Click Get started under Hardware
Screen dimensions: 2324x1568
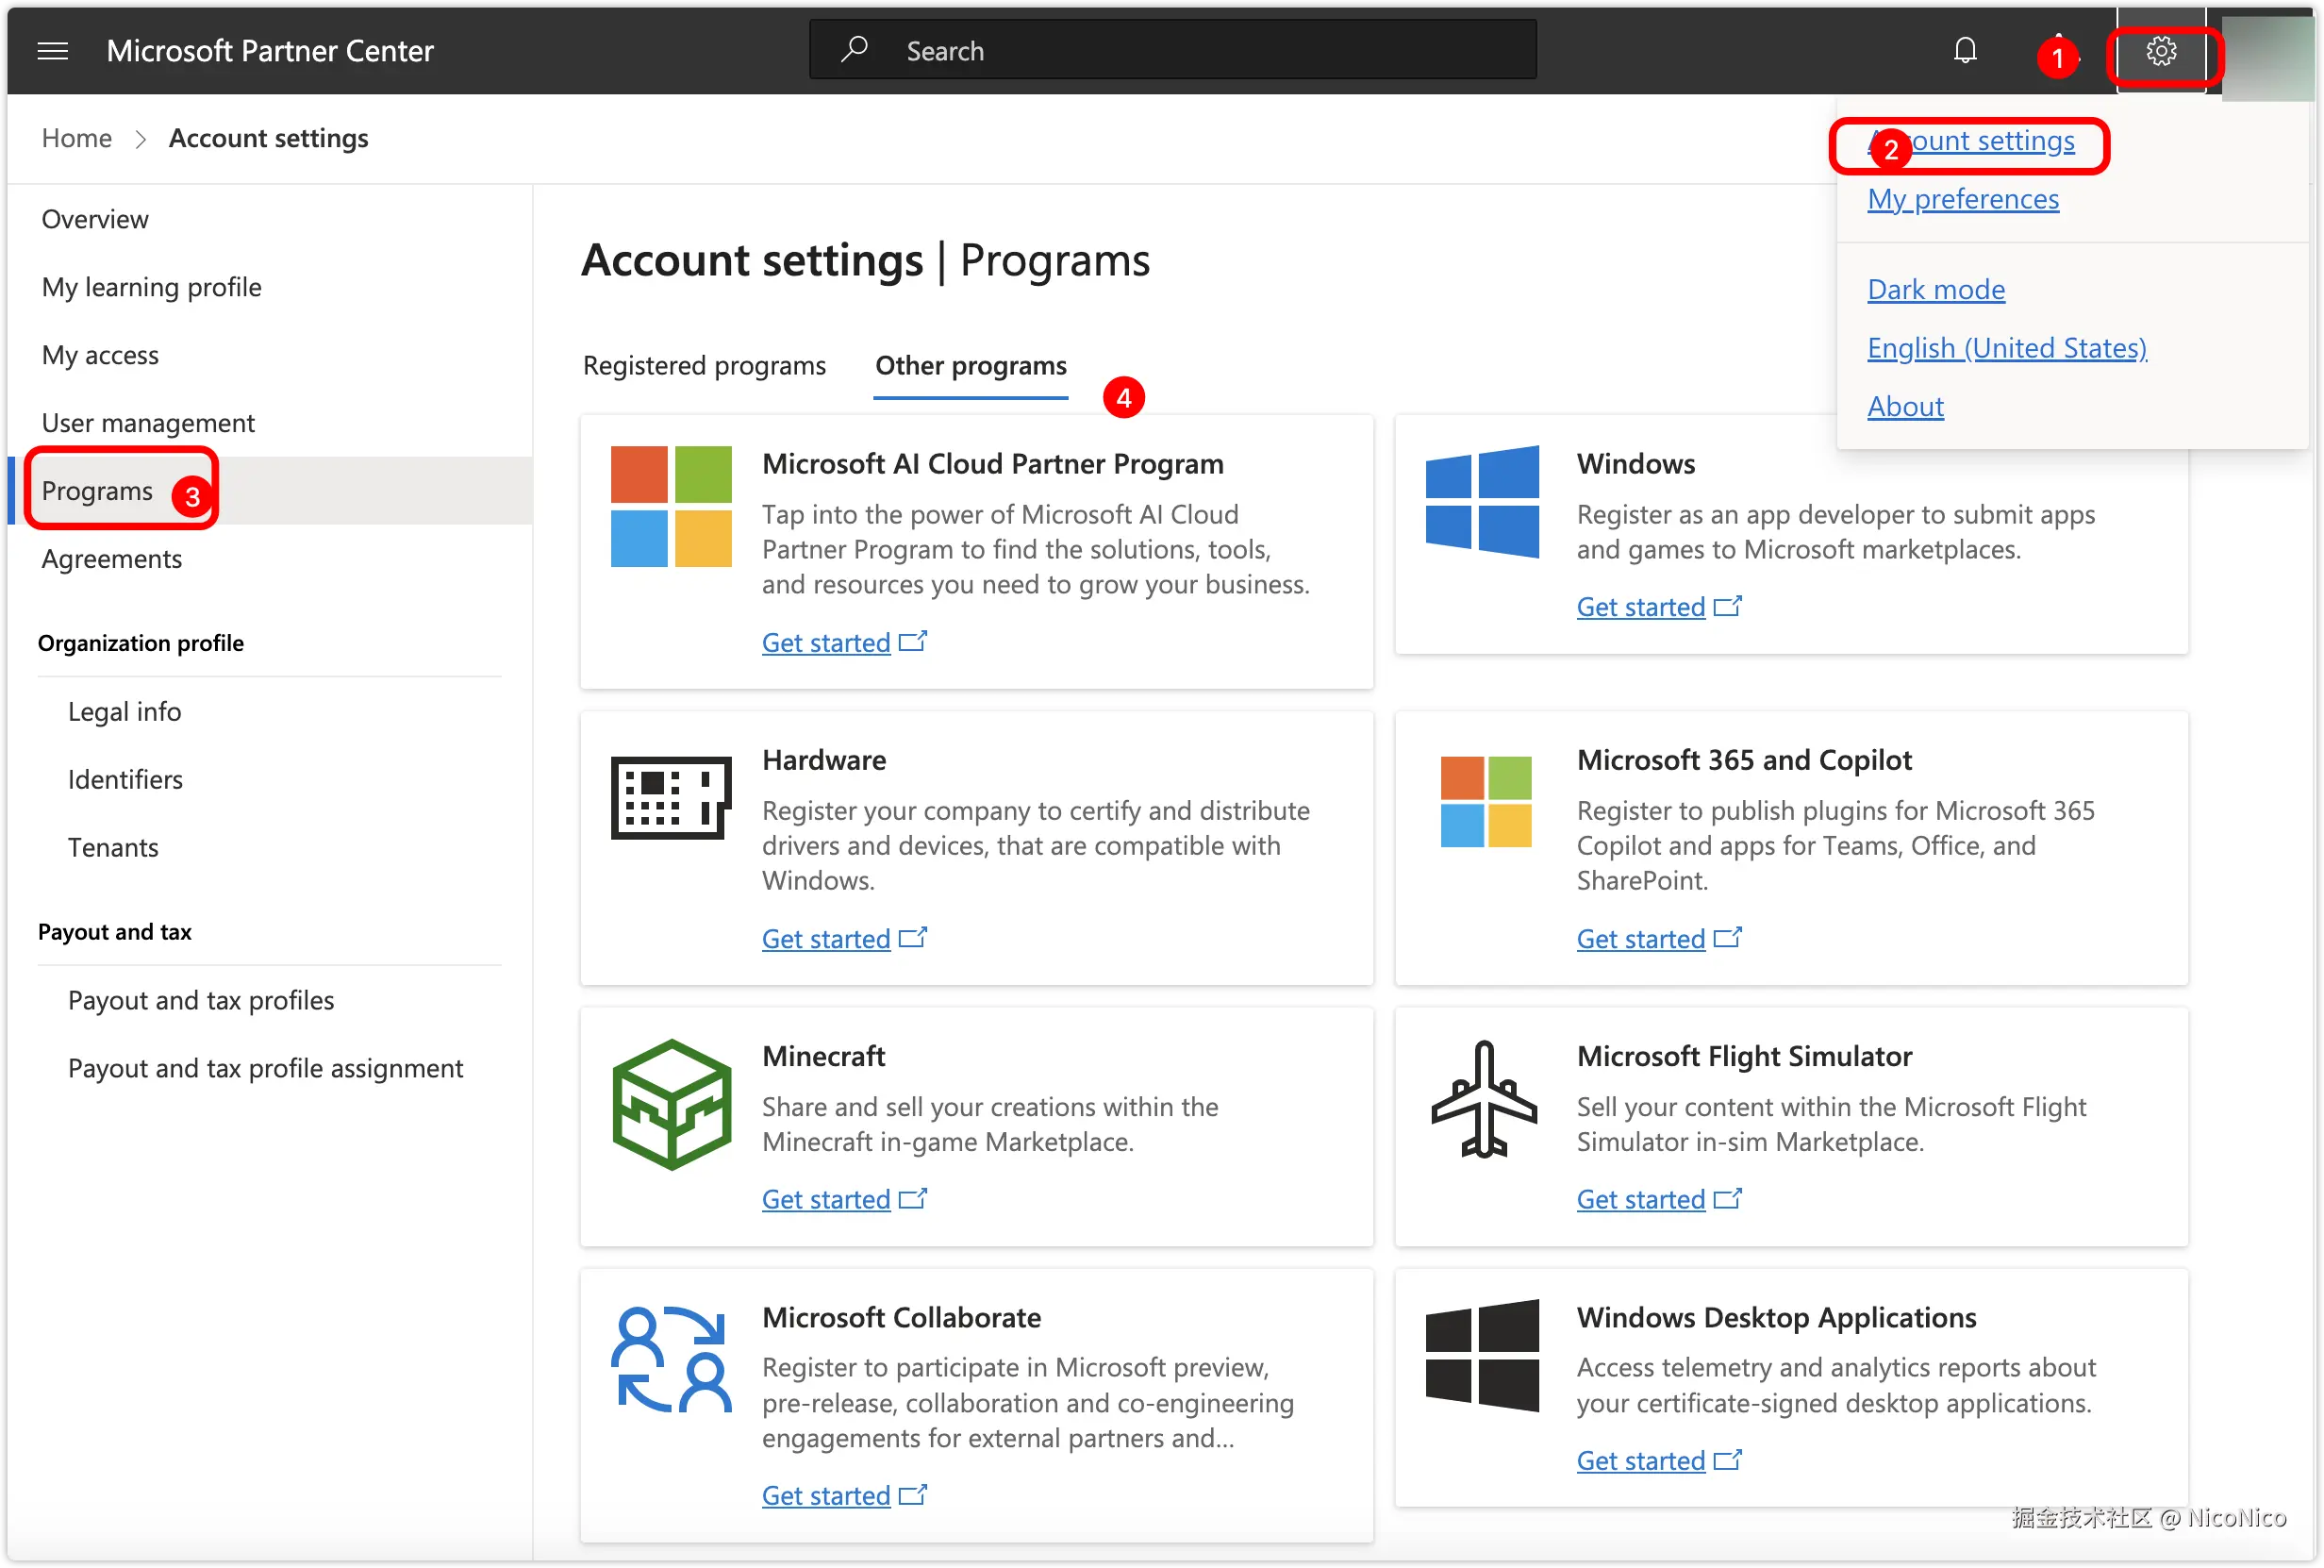coord(825,939)
